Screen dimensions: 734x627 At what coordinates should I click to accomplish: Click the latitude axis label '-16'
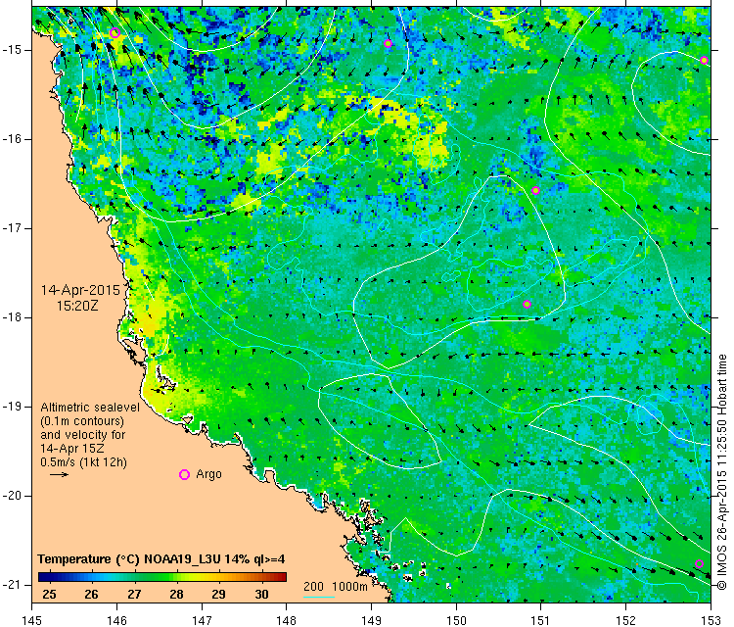(x=11, y=139)
